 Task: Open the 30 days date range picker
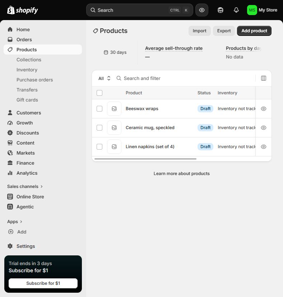click(x=115, y=52)
